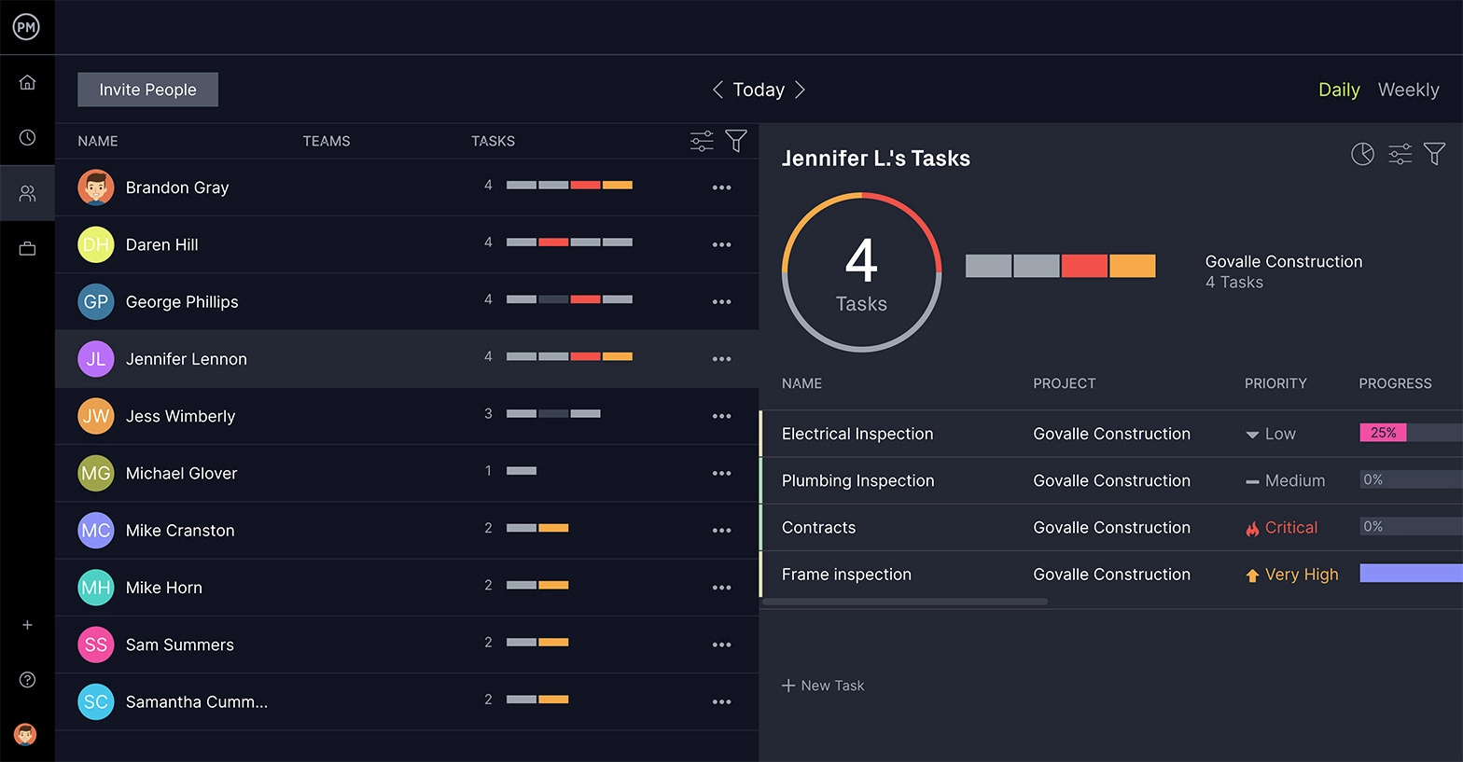Click the pie chart icon in tasks panel
Viewport: 1463px width, 762px height.
tap(1362, 154)
